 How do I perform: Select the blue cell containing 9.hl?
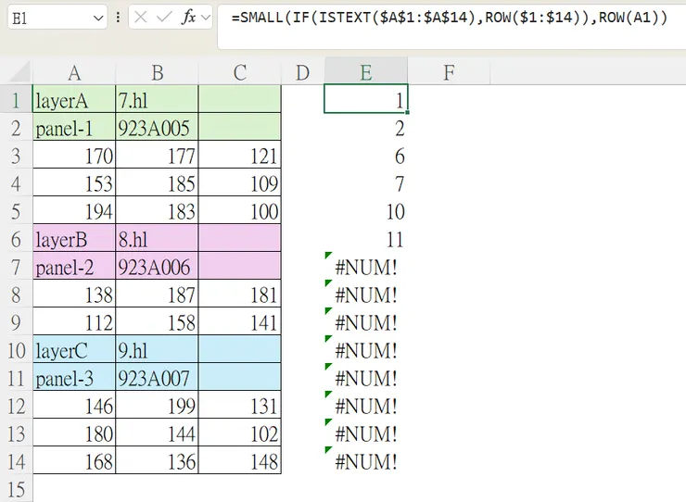tap(157, 351)
